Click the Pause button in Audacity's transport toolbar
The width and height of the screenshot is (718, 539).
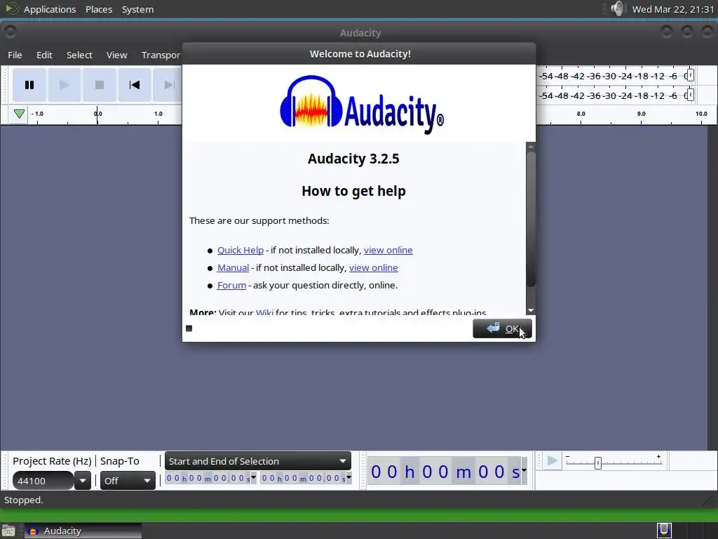[29, 85]
